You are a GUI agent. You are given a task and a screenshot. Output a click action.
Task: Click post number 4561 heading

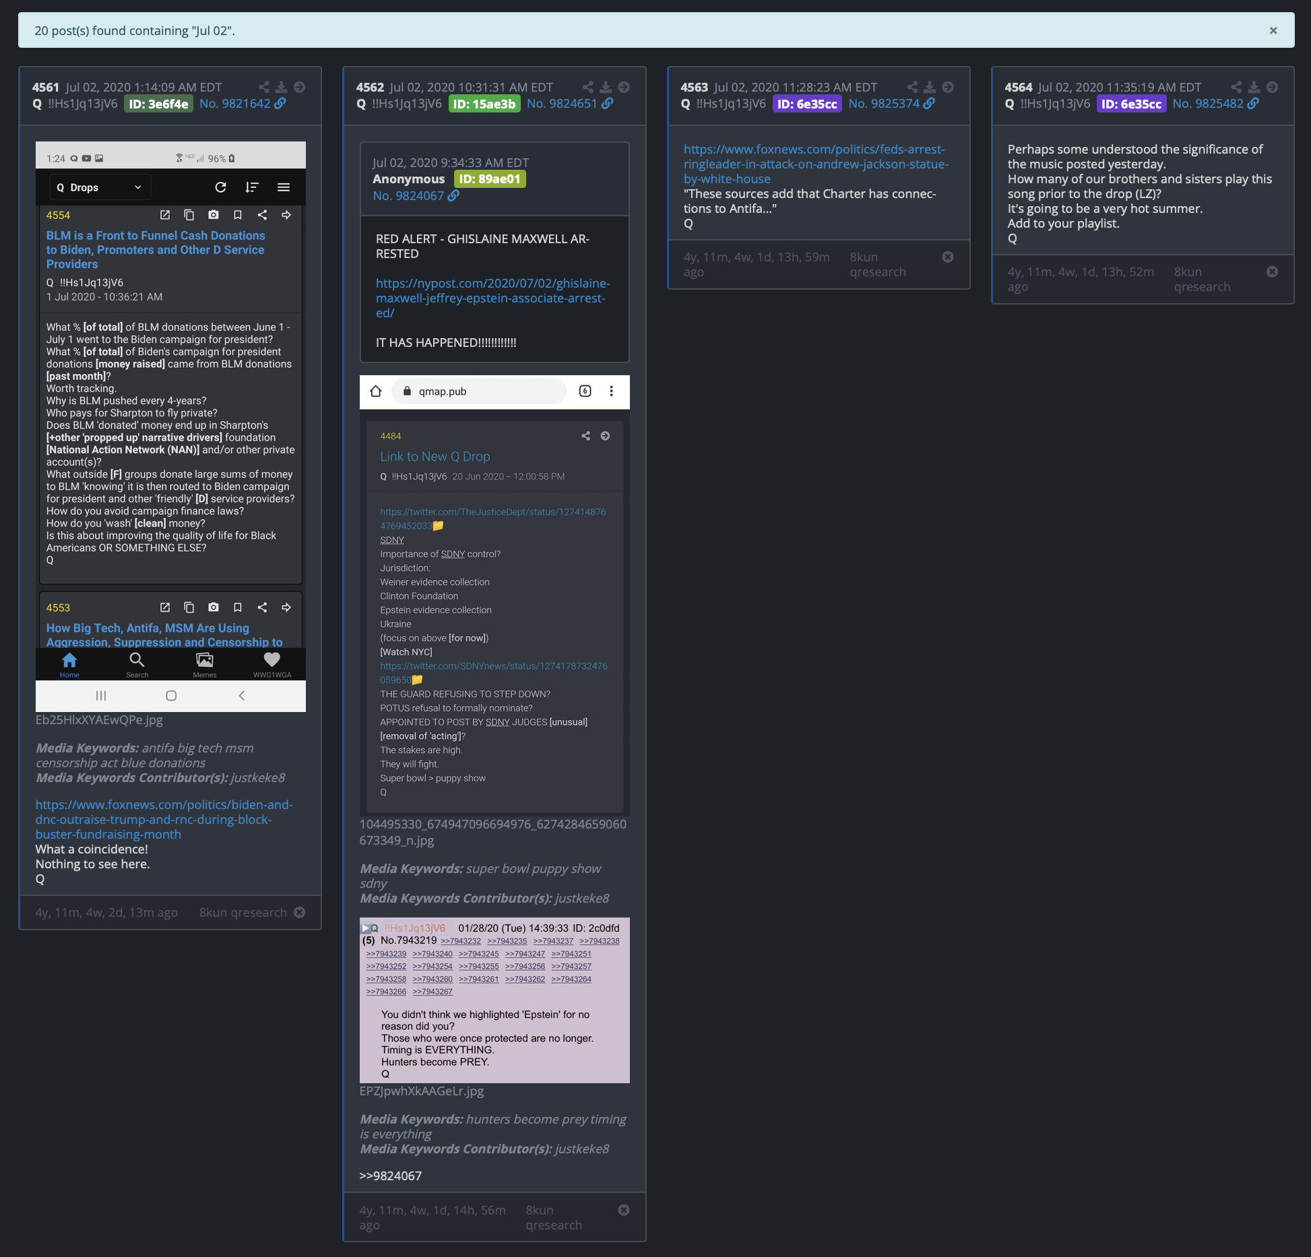[46, 87]
